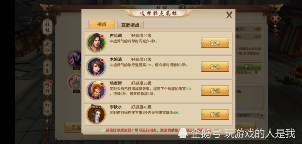Screen dimensions: 302x144
Task: Switch to the 真武指点 tab
Action: pyautogui.click(x=130, y=25)
